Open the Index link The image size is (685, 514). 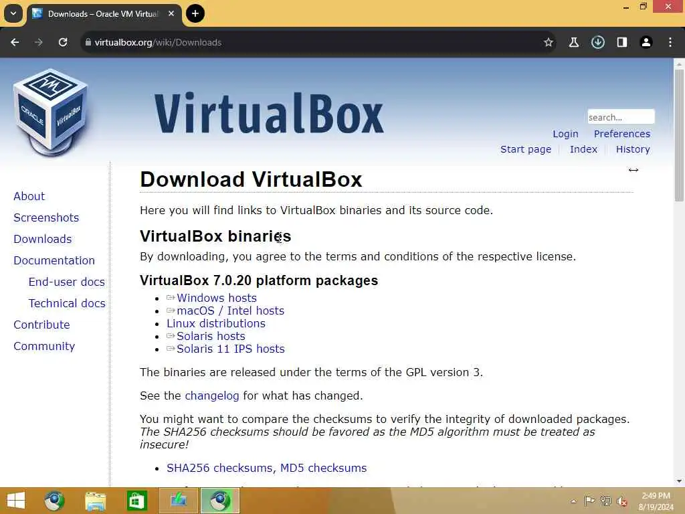[583, 149]
